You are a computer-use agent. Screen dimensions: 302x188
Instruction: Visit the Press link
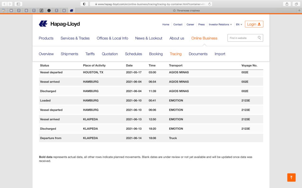[x=201, y=24]
